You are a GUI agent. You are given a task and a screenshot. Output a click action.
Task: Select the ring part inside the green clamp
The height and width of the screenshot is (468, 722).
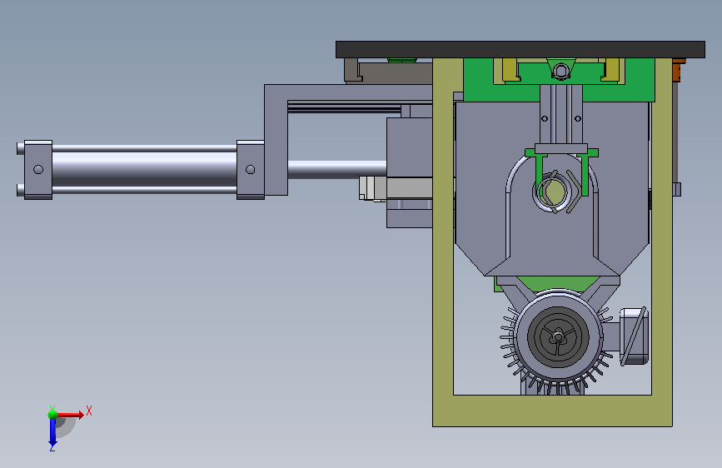(551, 192)
